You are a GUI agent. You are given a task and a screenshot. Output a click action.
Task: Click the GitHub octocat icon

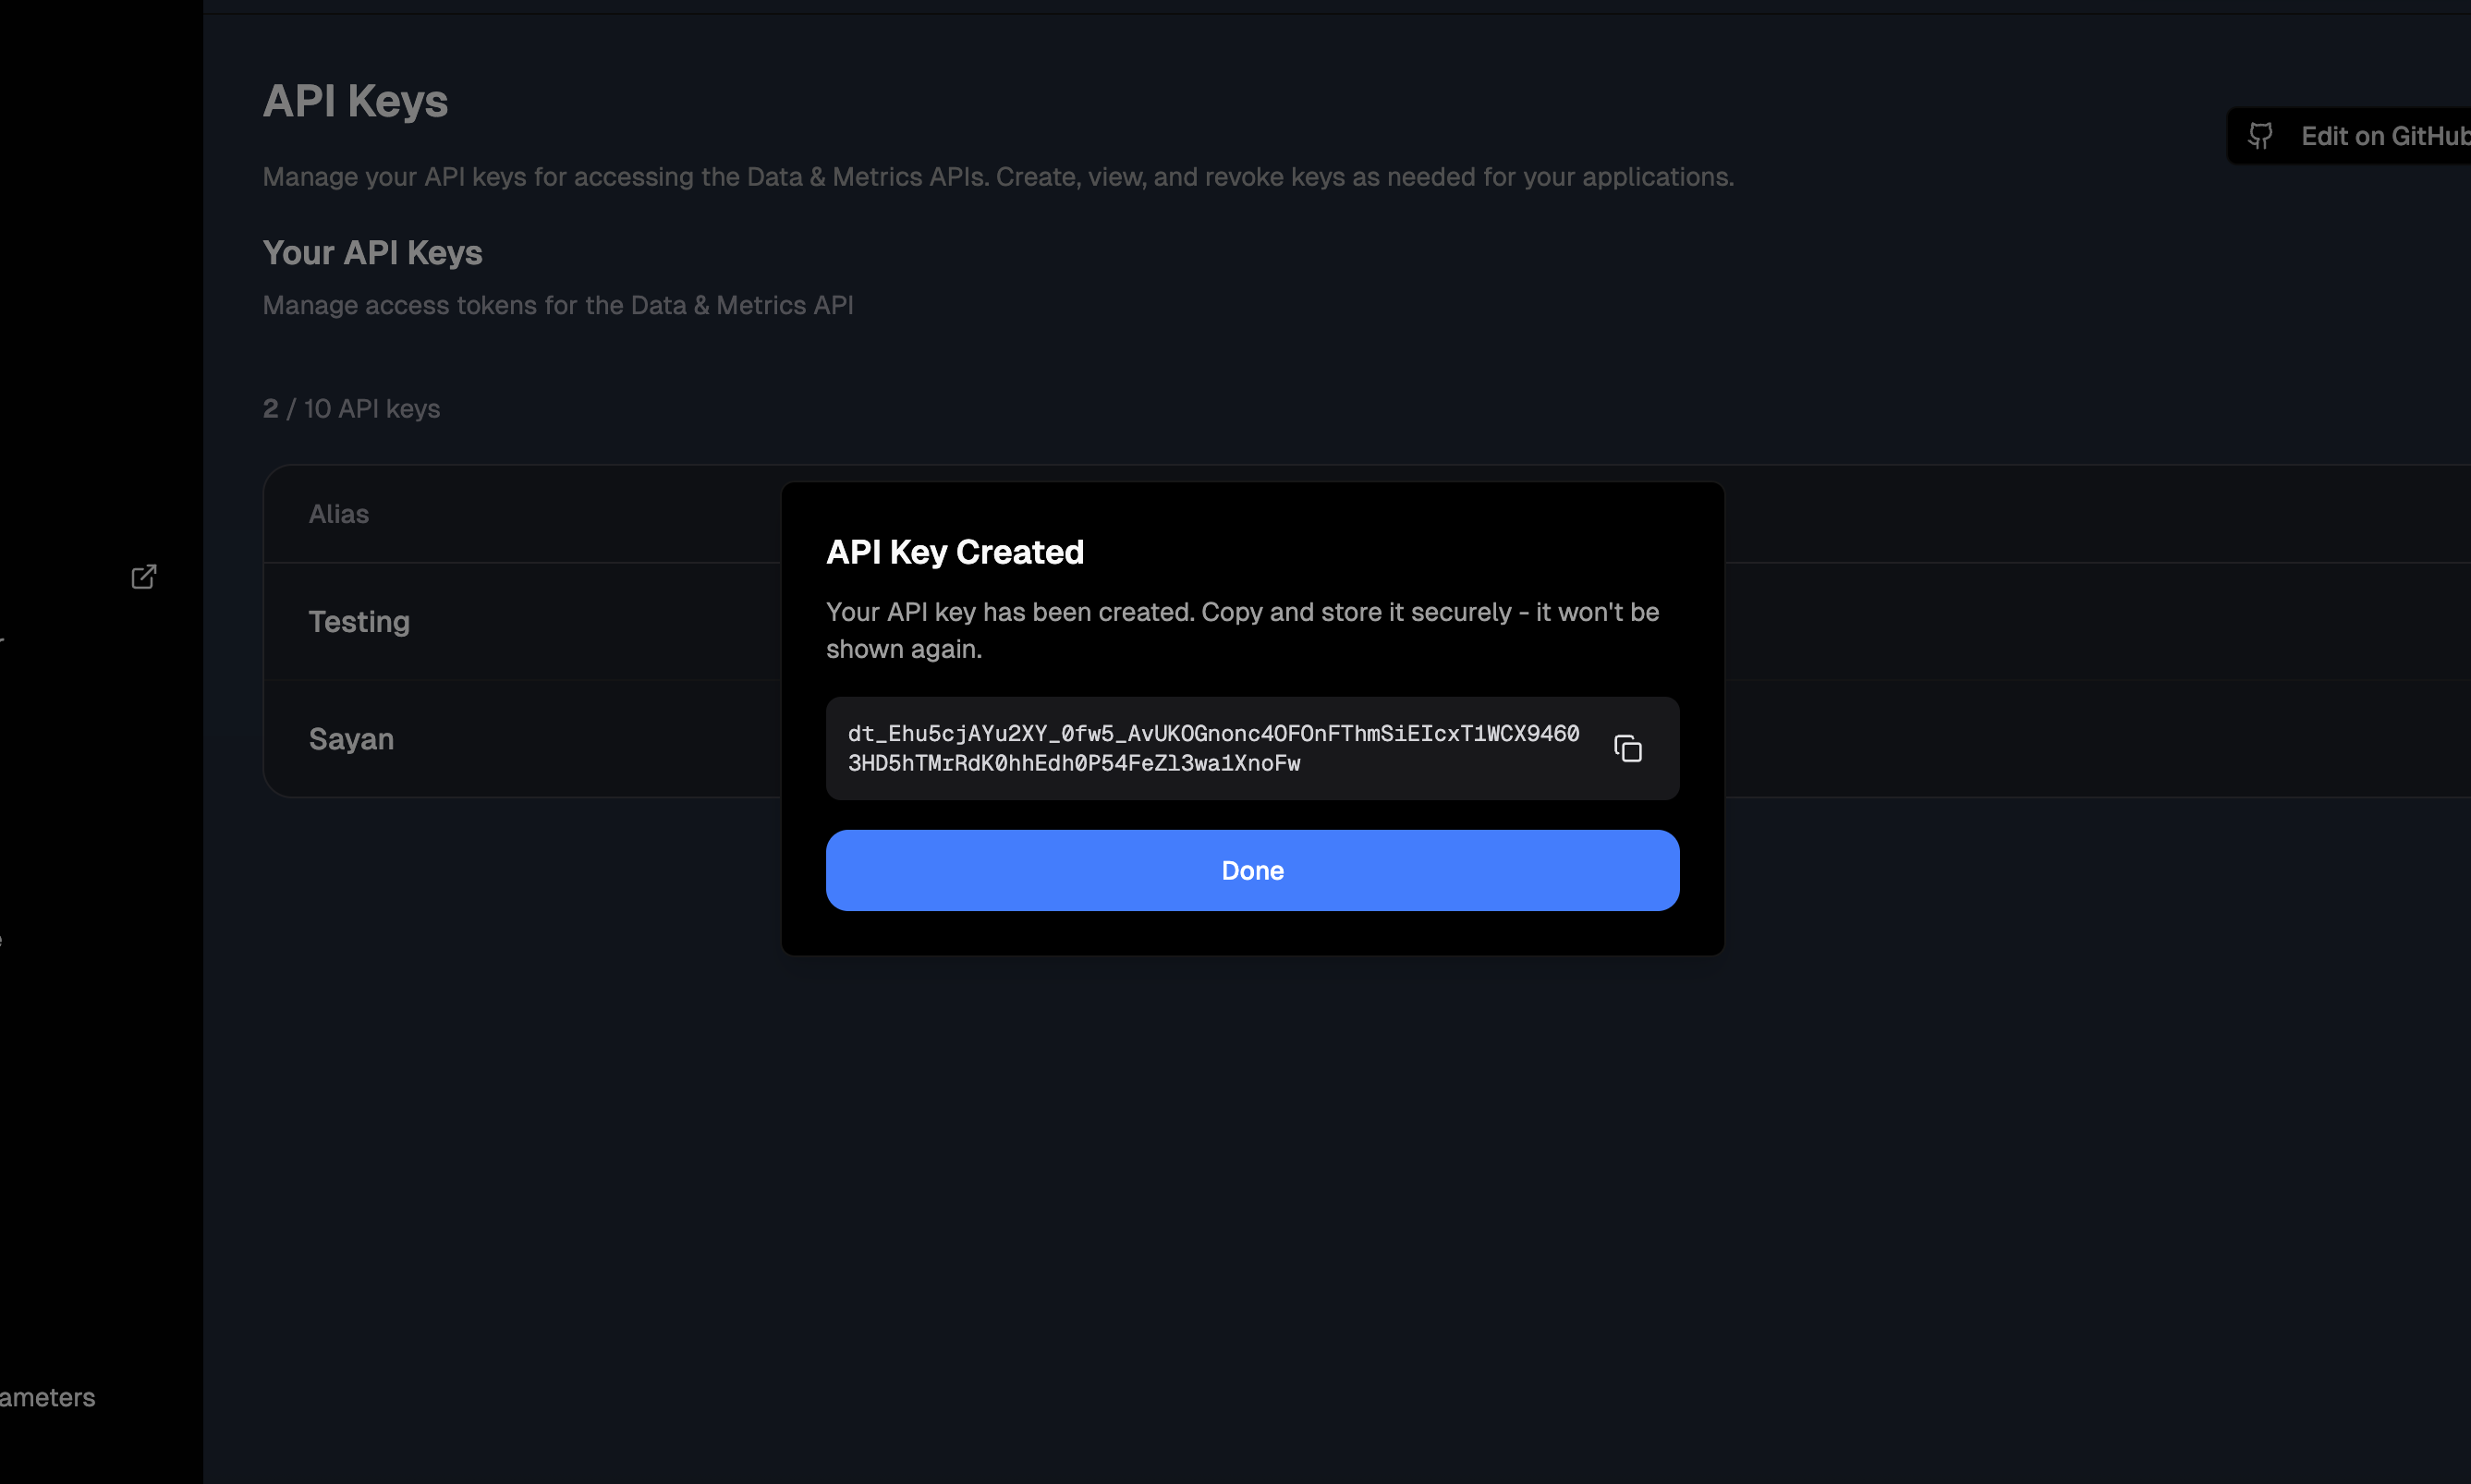pos(2260,136)
